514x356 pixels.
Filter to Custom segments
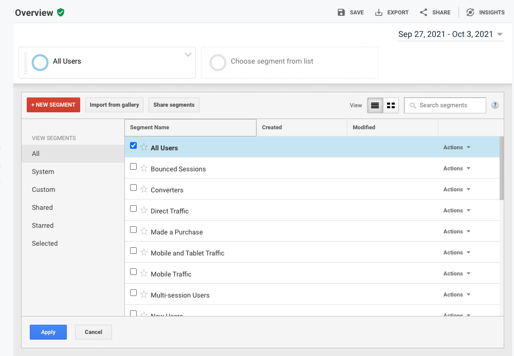[44, 190]
